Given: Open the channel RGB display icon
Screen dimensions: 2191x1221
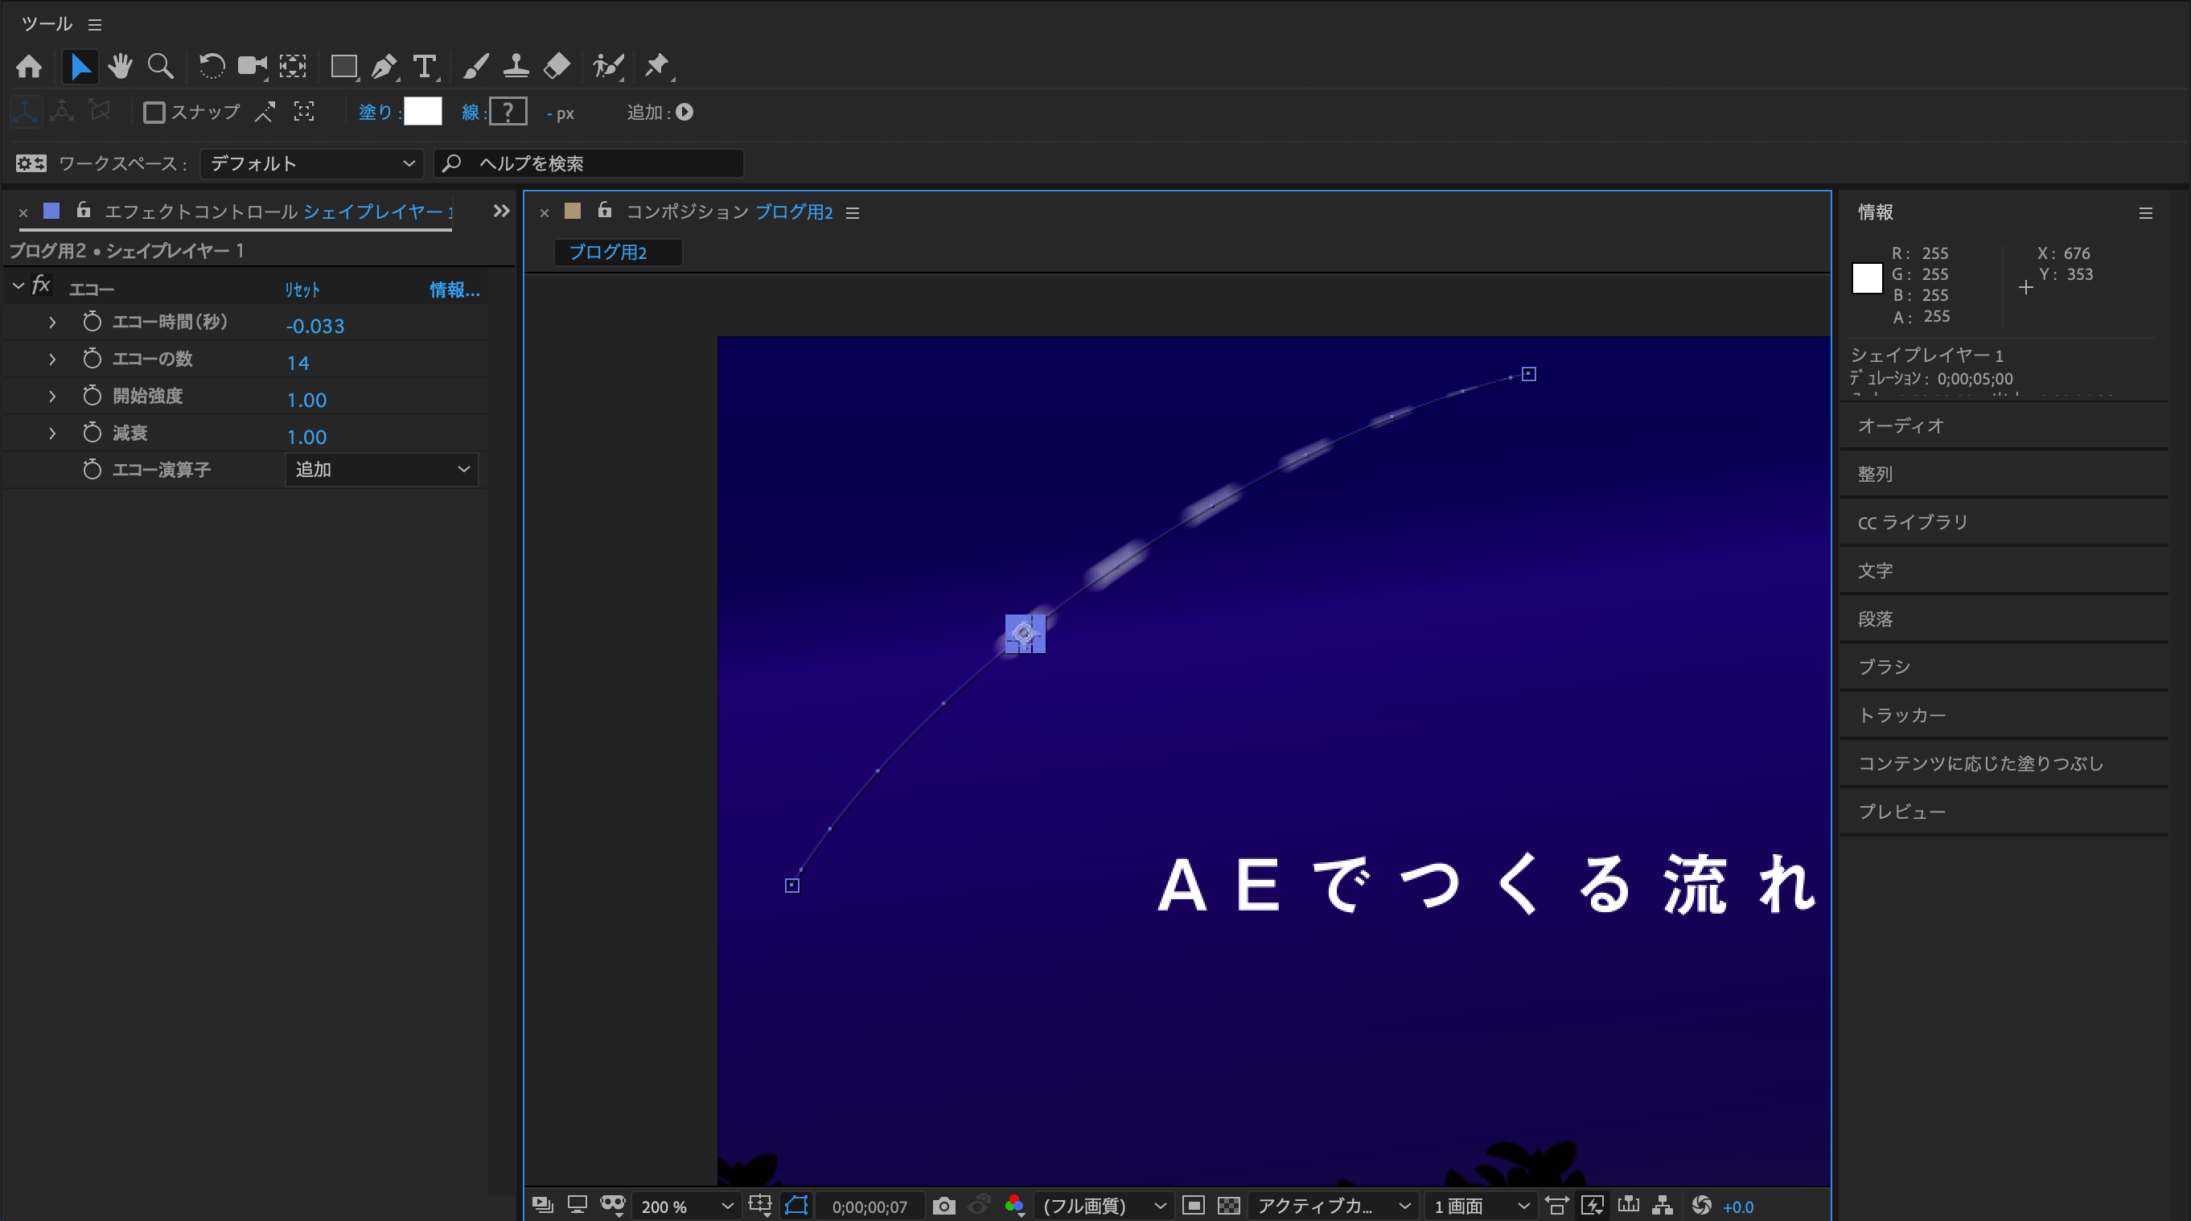Looking at the screenshot, I should pyautogui.click(x=1013, y=1206).
